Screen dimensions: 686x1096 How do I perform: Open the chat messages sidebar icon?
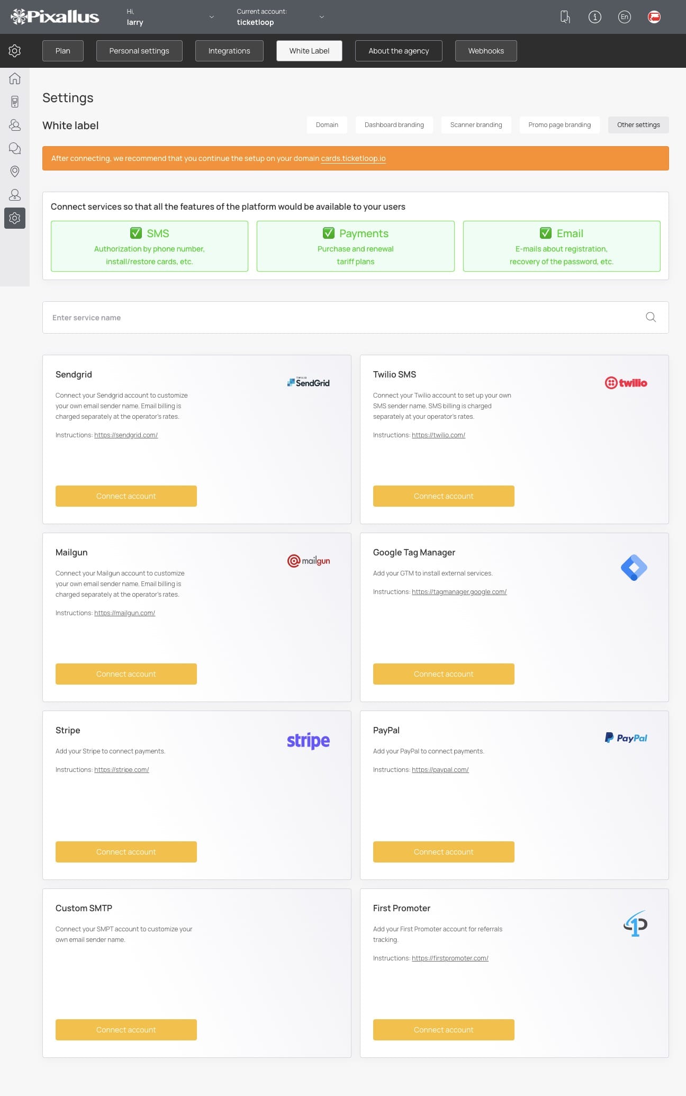coord(15,148)
